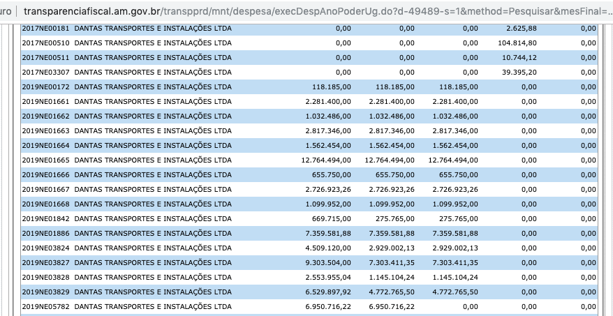Image resolution: width=613 pixels, height=316 pixels.
Task: Select the 2019NE01667 commitment code
Action: click(x=45, y=190)
